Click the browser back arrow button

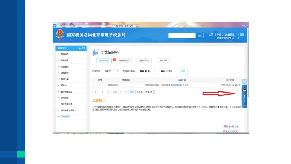54,26
